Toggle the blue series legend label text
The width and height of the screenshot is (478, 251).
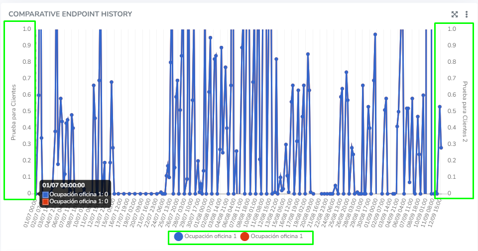click(210, 237)
